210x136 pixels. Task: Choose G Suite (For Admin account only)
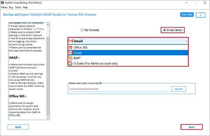[x=128, y=63]
